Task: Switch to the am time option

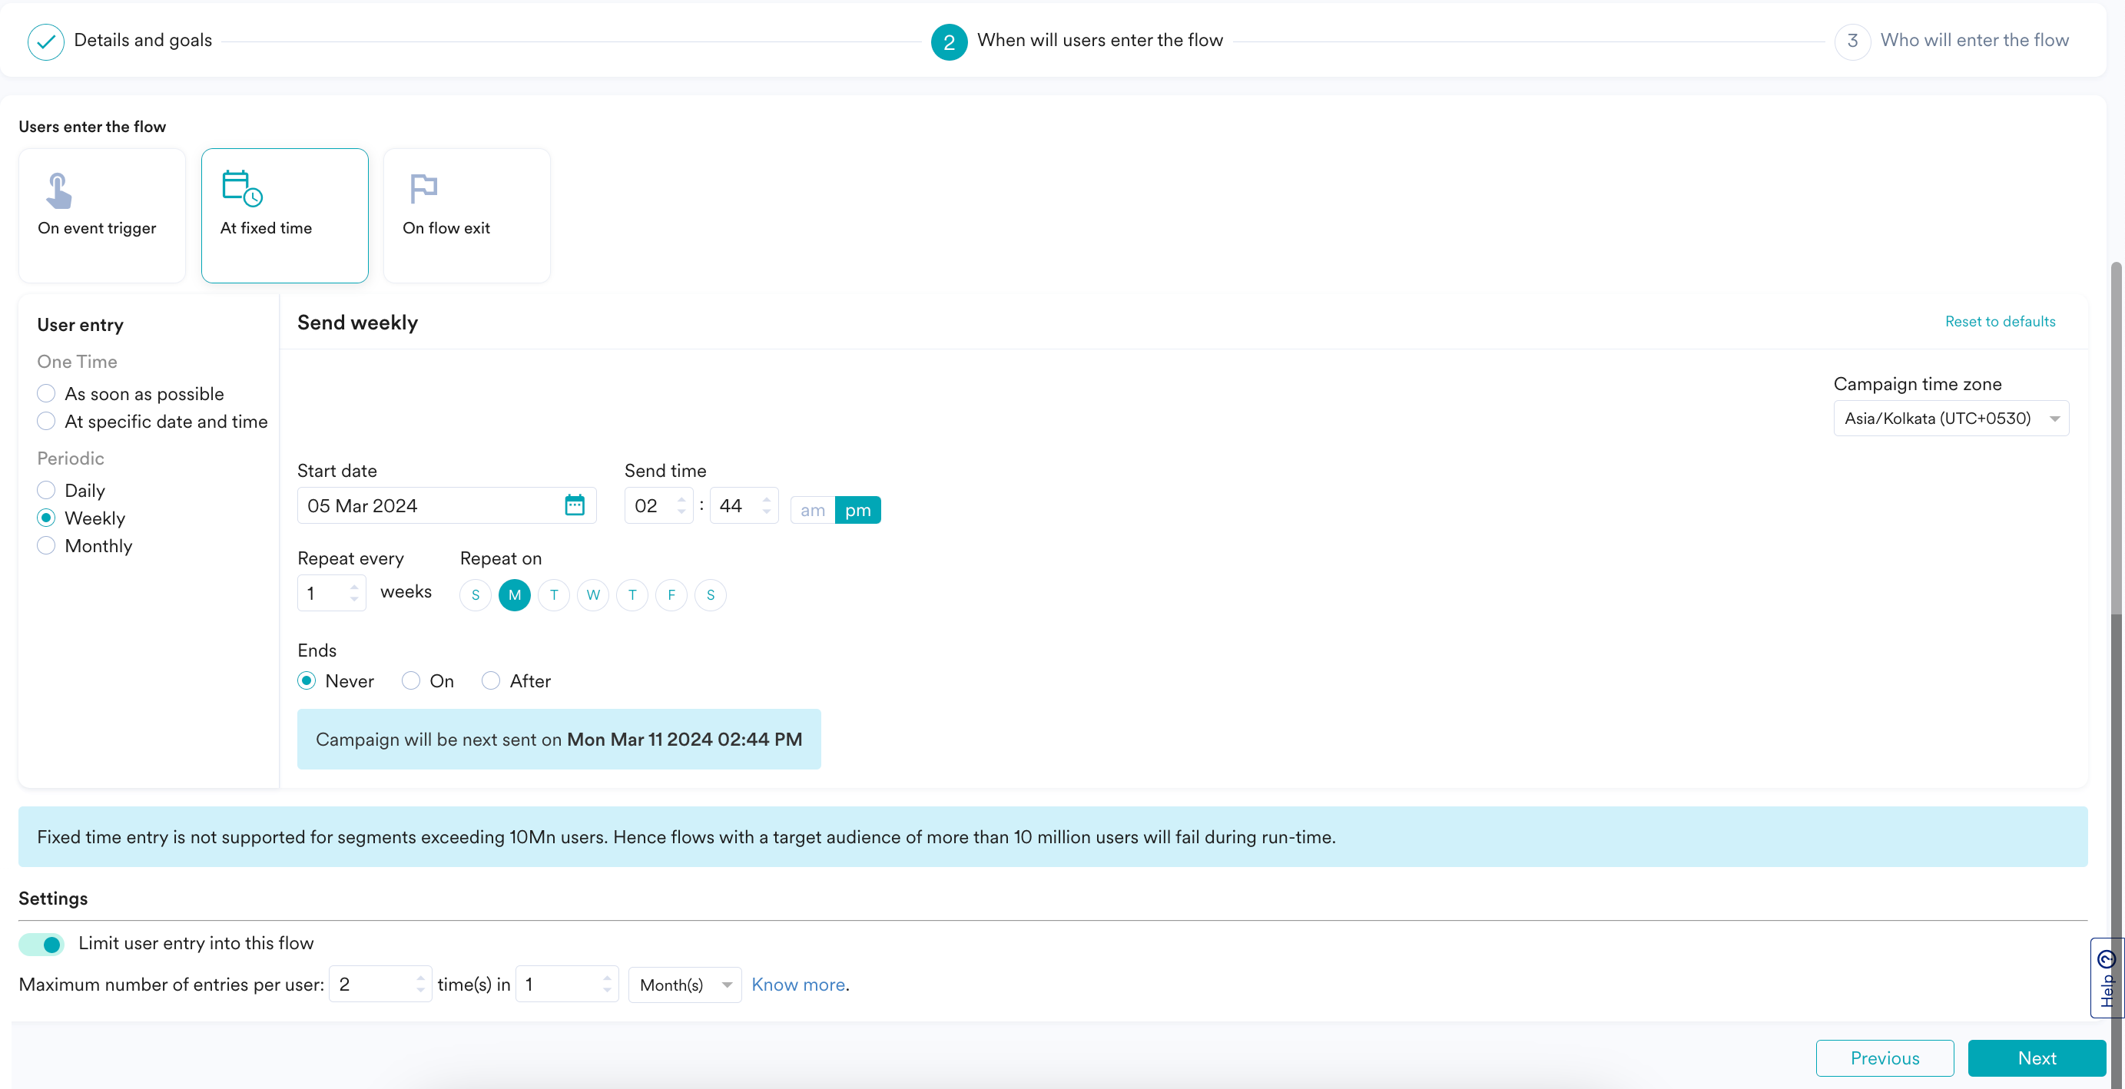Action: [x=812, y=510]
